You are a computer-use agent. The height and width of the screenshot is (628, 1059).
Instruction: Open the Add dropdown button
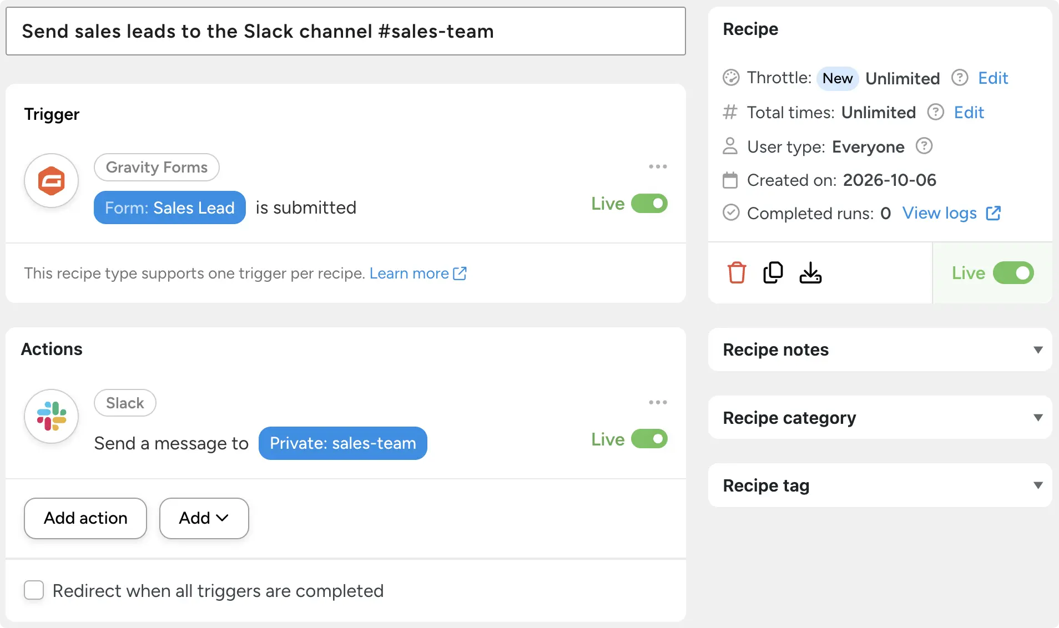(204, 518)
